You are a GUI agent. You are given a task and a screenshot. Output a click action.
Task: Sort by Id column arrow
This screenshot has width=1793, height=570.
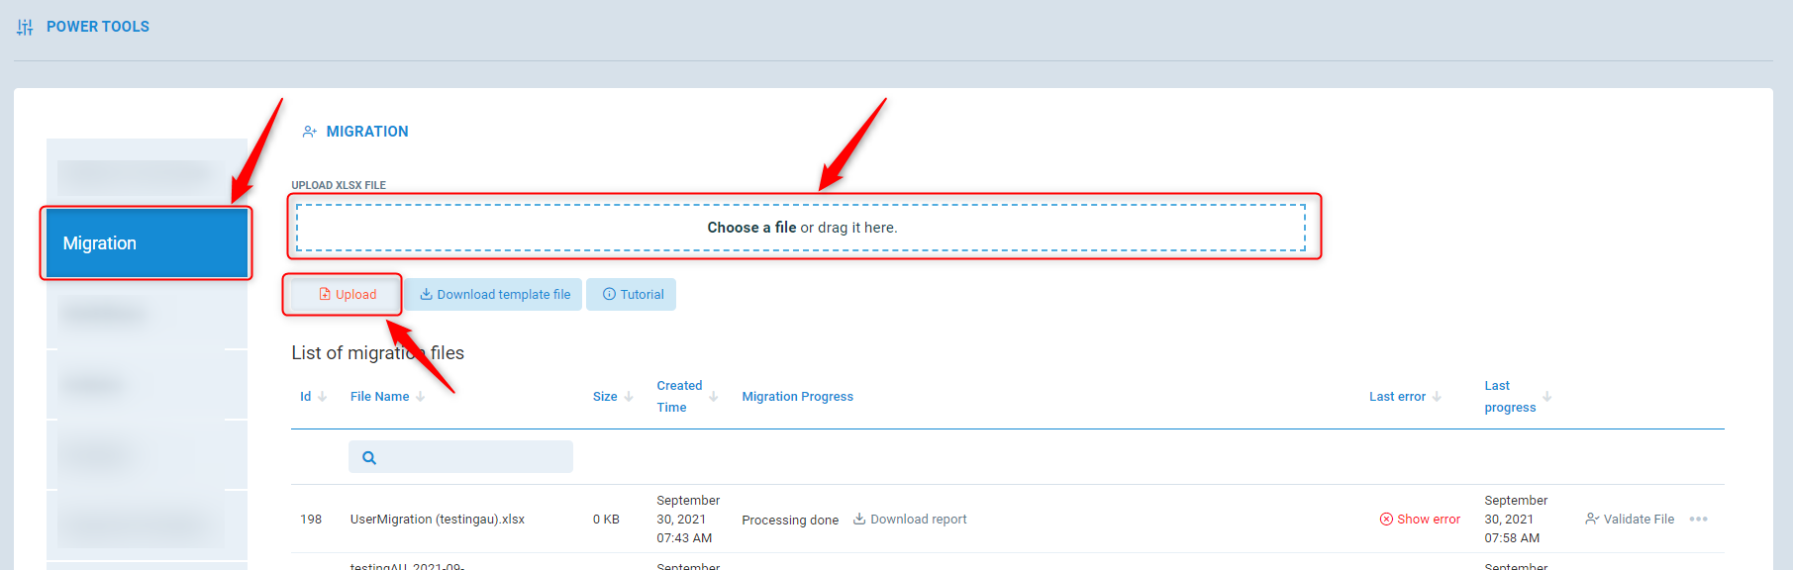pyautogui.click(x=322, y=397)
